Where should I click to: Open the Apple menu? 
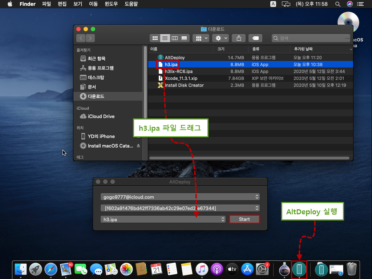(x=10, y=4)
